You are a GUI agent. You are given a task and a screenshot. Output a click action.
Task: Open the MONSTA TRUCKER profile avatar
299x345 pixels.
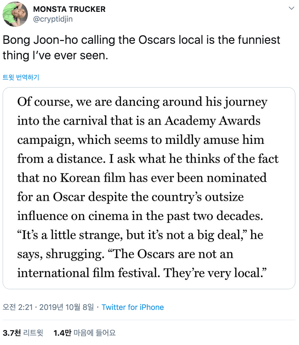(x=15, y=14)
